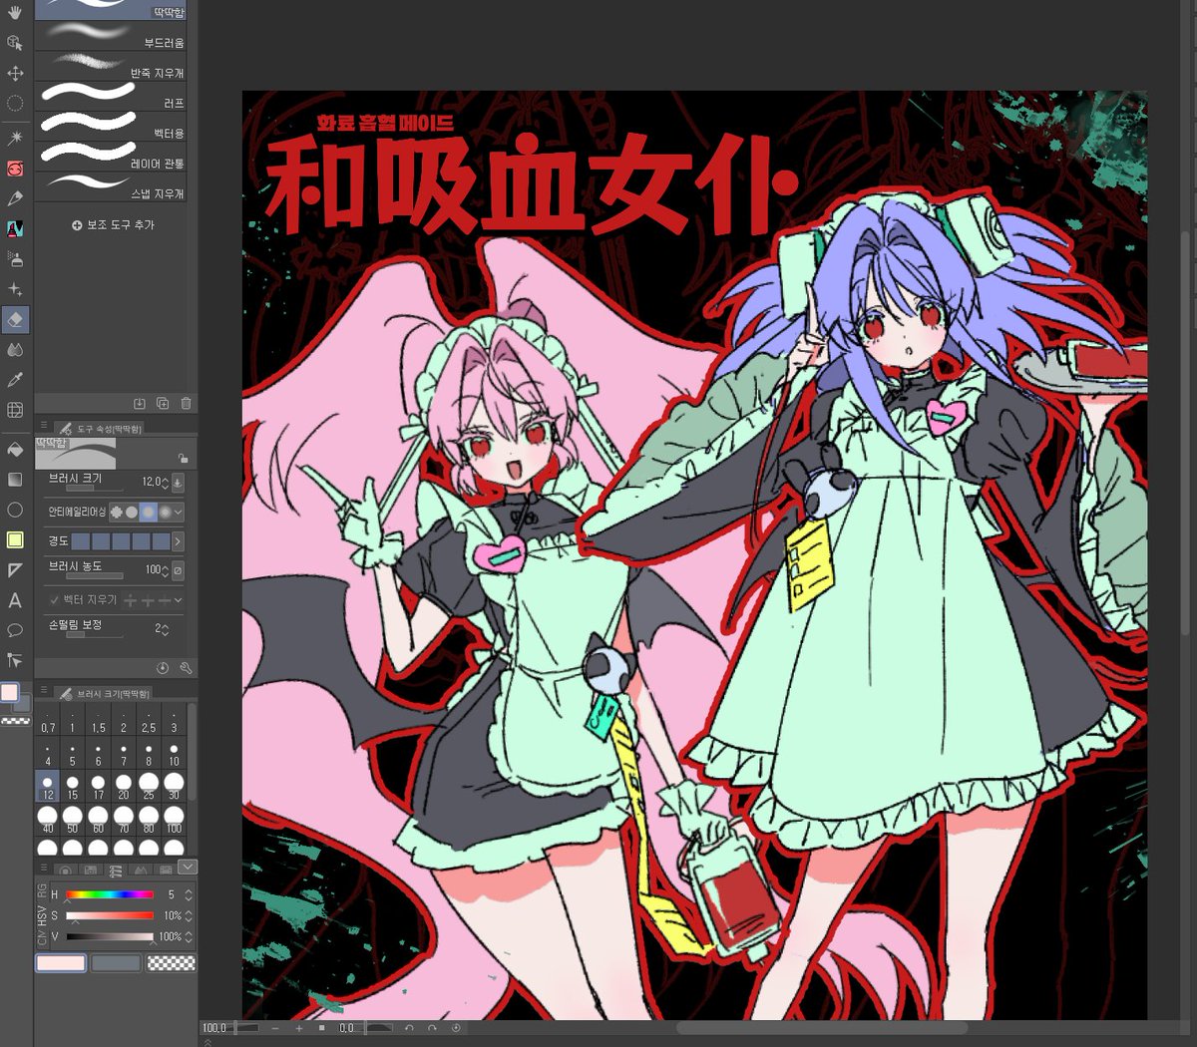The image size is (1197, 1047).
Task: Click the trash icon to delete sub tool
Action: point(186,402)
